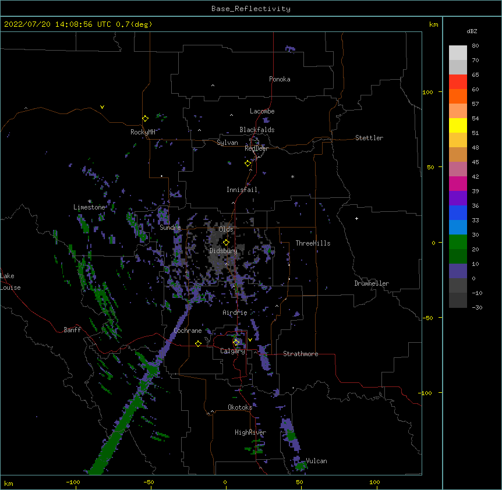Click the 80 value at legend top

tap(475, 46)
